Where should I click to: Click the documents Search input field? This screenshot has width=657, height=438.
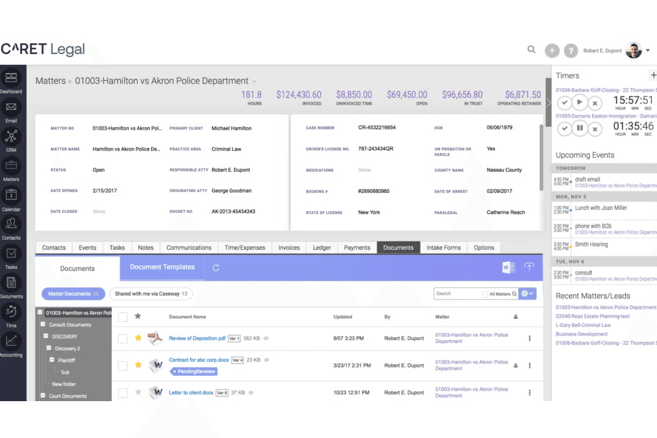(458, 294)
